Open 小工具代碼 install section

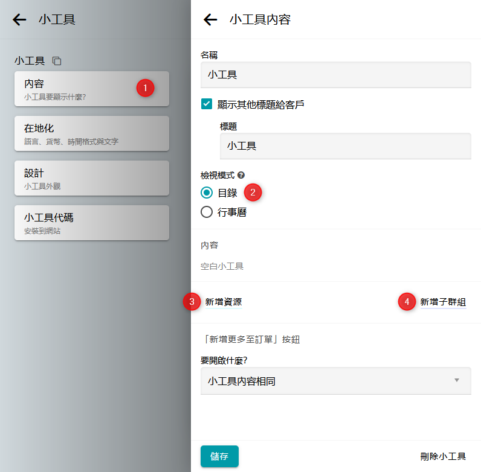91,223
